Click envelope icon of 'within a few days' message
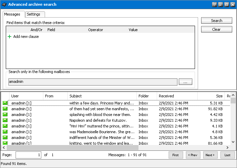The width and height of the screenshot is (237, 168). click(x=5, y=103)
